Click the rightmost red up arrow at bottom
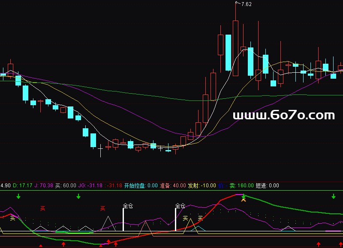This screenshot has width=343, height=248. [335, 244]
